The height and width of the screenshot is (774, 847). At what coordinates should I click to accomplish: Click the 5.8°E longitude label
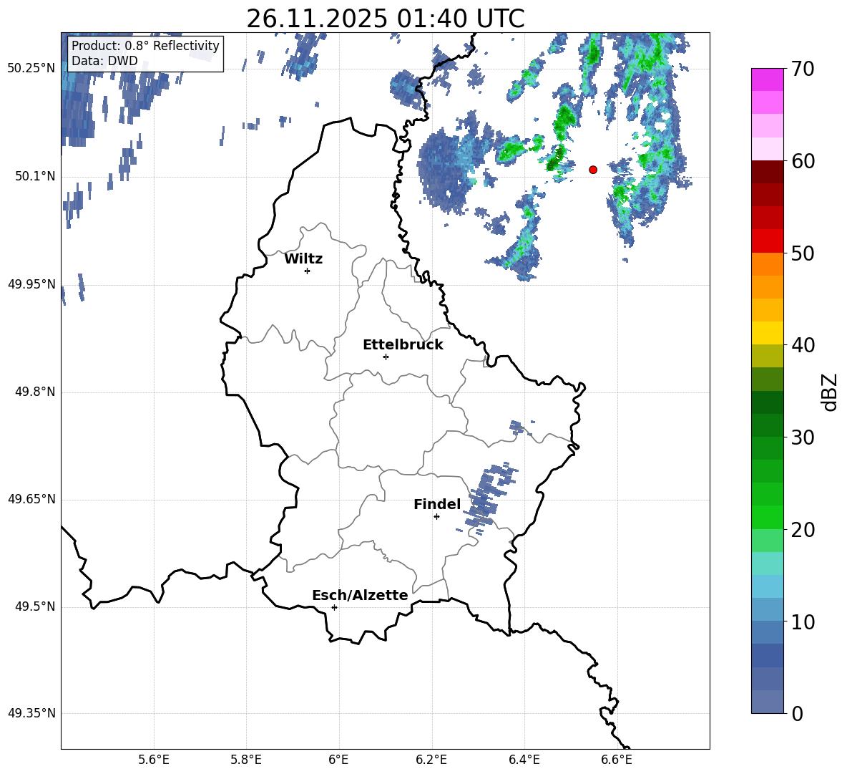pyautogui.click(x=246, y=760)
